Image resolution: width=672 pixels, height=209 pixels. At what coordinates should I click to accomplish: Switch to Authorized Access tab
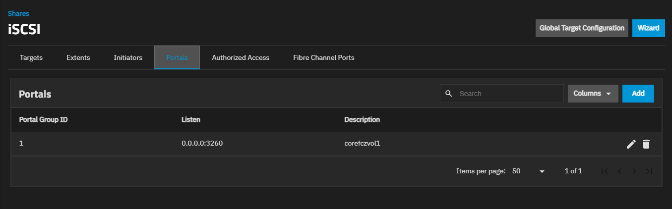tap(241, 57)
